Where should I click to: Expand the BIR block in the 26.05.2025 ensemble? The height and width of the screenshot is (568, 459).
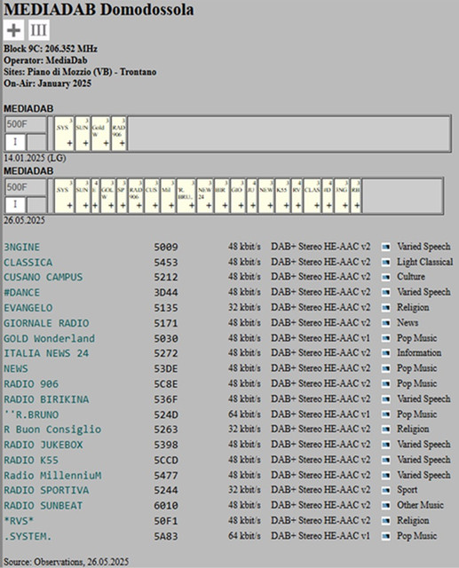coord(225,206)
